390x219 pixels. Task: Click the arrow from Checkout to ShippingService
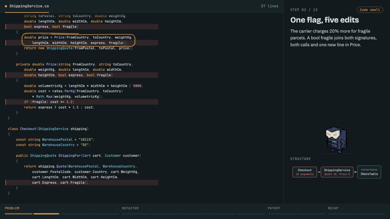(319, 172)
